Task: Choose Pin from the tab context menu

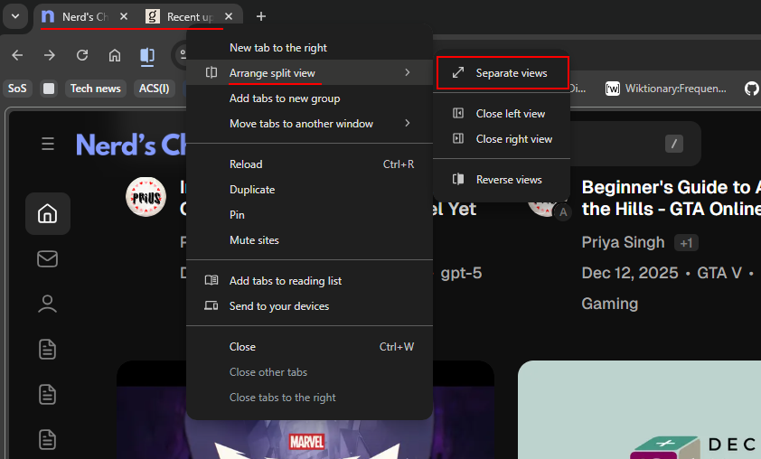Action: [237, 215]
